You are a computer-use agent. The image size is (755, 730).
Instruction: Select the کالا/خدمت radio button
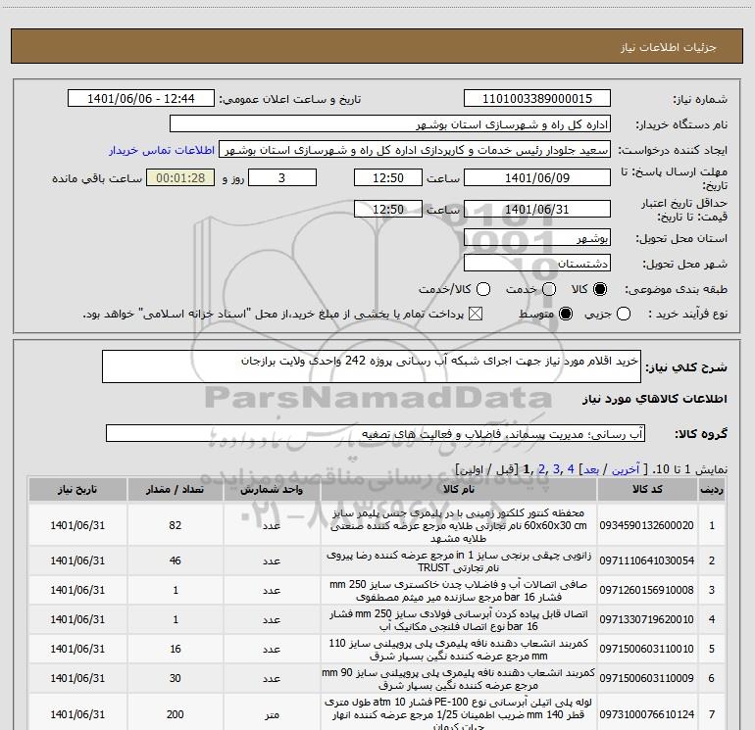pos(483,289)
